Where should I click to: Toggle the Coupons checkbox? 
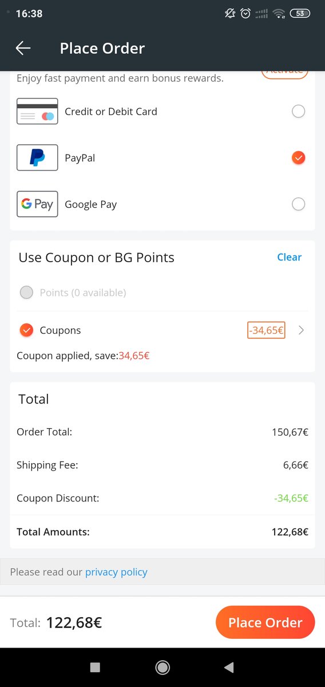click(x=26, y=330)
